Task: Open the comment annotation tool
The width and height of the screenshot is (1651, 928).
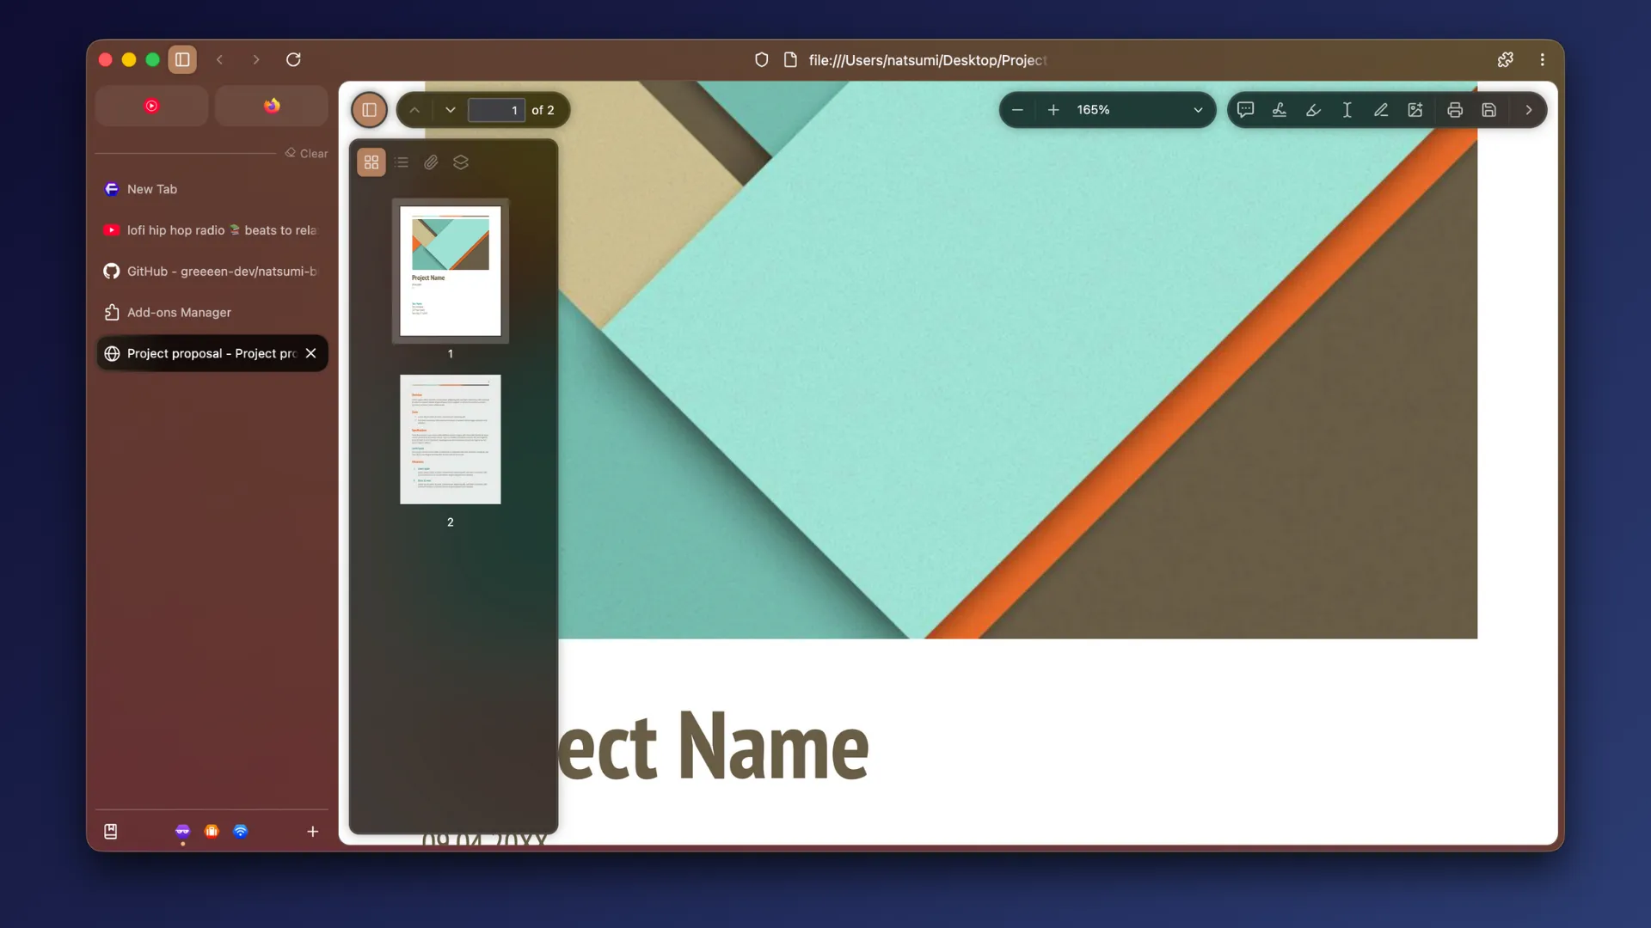Action: (x=1245, y=110)
